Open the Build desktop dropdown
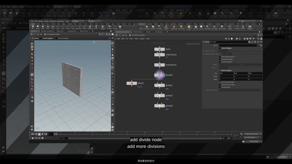This screenshot has width=292, height=164. coord(79,21)
